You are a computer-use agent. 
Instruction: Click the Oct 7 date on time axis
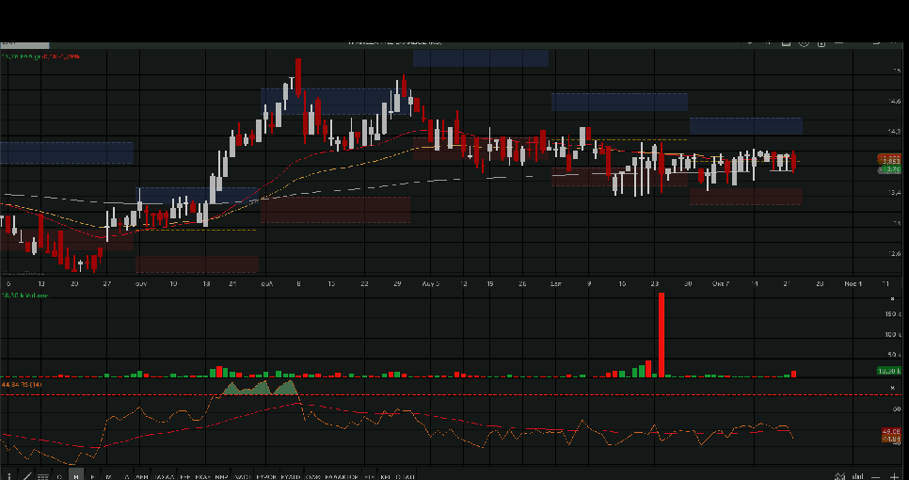click(721, 282)
